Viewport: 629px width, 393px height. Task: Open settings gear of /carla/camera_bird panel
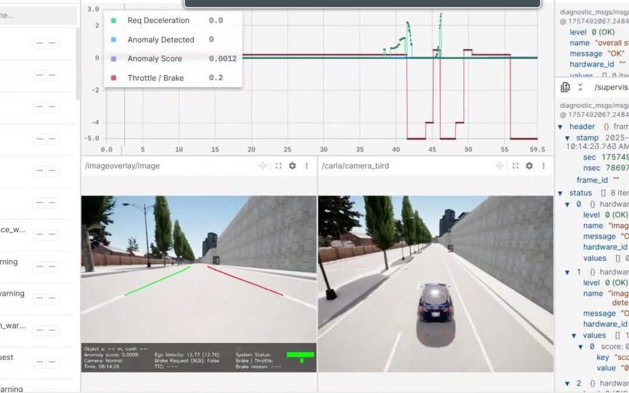tap(529, 166)
